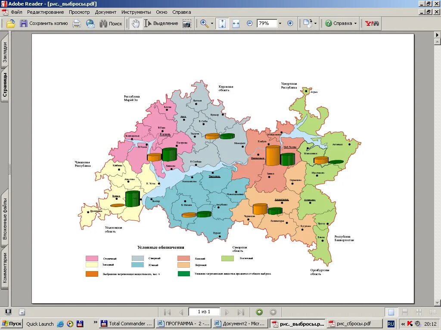
Task: Expand the panel options arrow at top right
Action: (438, 35)
